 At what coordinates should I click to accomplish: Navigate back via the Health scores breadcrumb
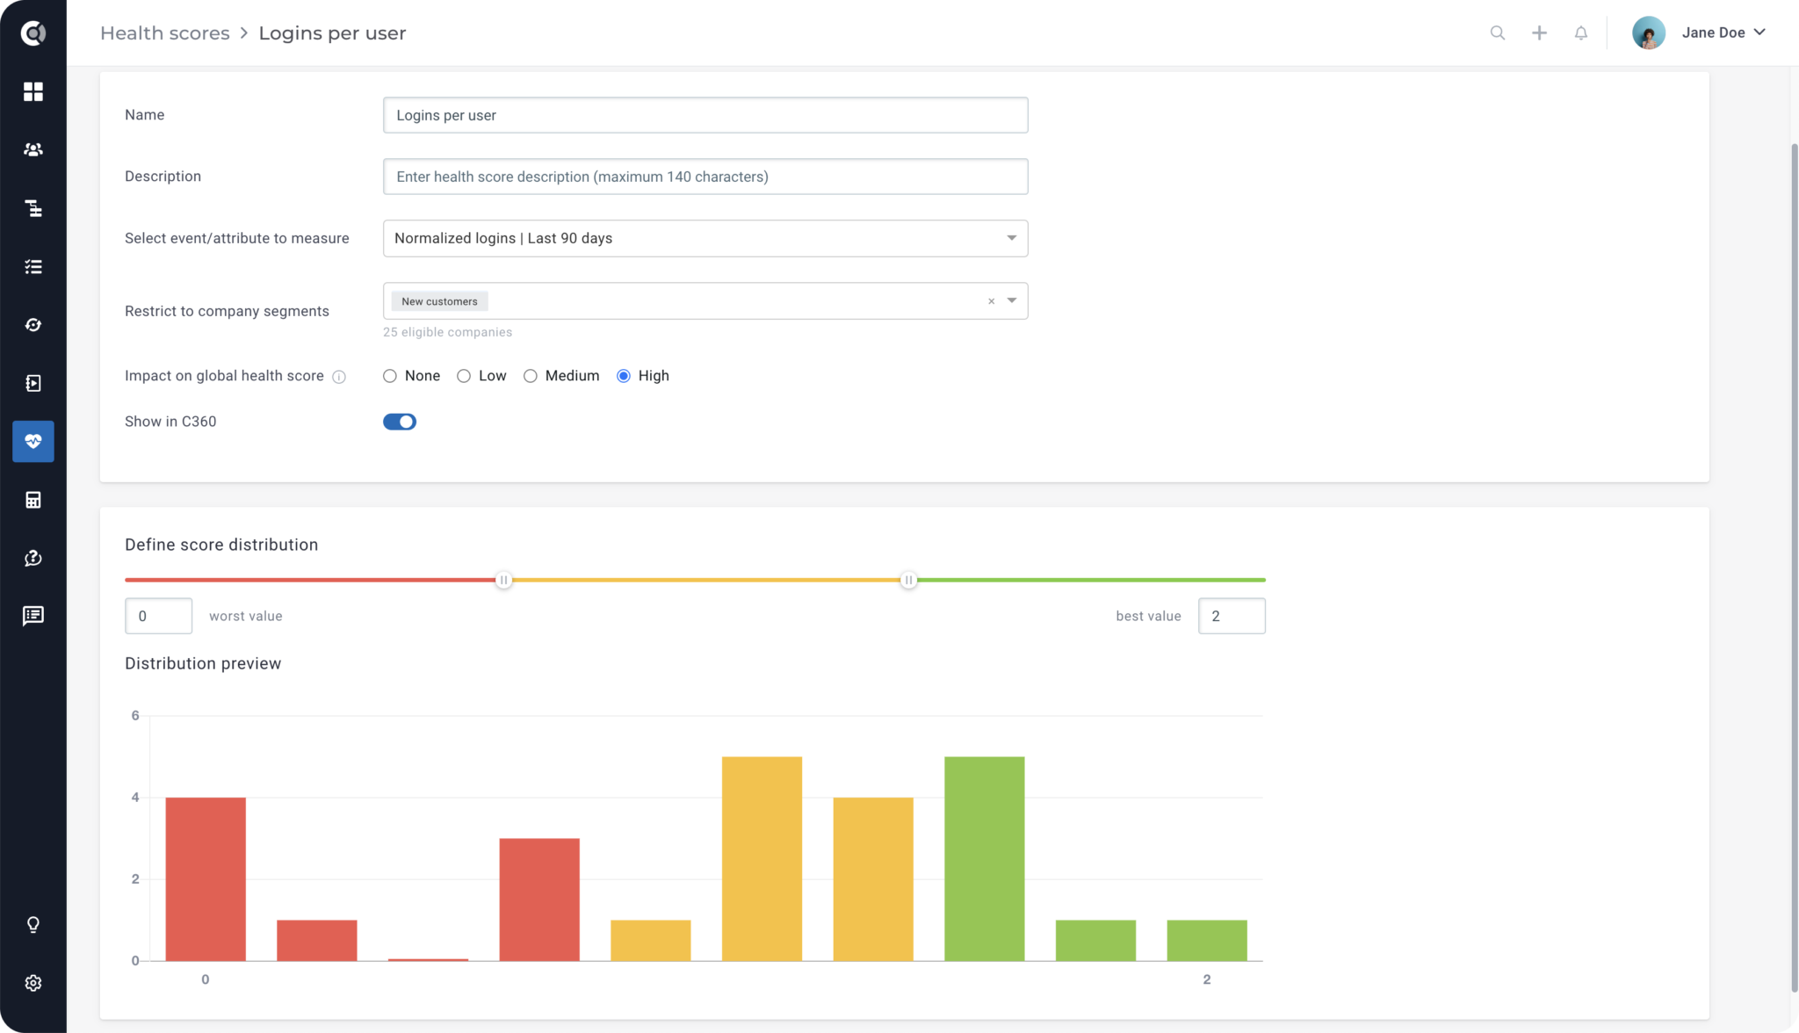(x=164, y=33)
